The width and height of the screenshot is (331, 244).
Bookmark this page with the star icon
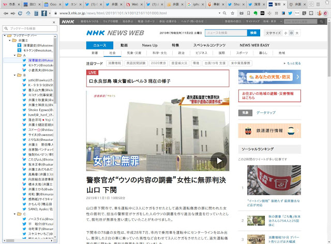click(232, 13)
